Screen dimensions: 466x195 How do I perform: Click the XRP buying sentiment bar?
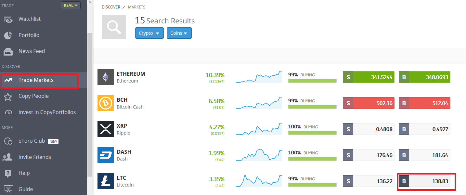click(x=312, y=132)
